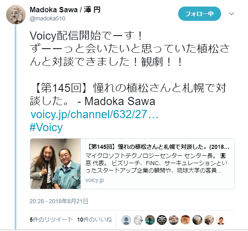This screenshot has height=231, width=248.
Task: Click the black emblem liker avatar
Action: (162, 220)
